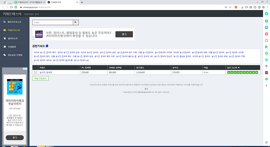The height and width of the screenshot is (147, 270).
Task: Click the orange extension icon in toolbar
Action: point(236,7)
